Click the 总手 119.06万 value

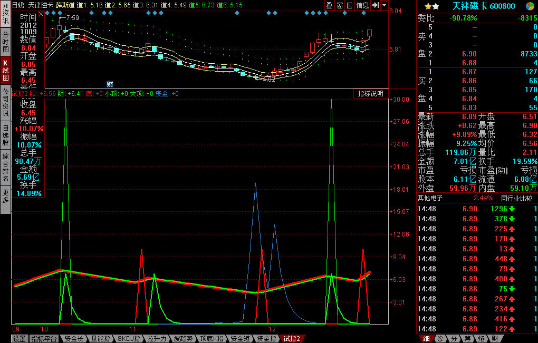[x=461, y=152]
